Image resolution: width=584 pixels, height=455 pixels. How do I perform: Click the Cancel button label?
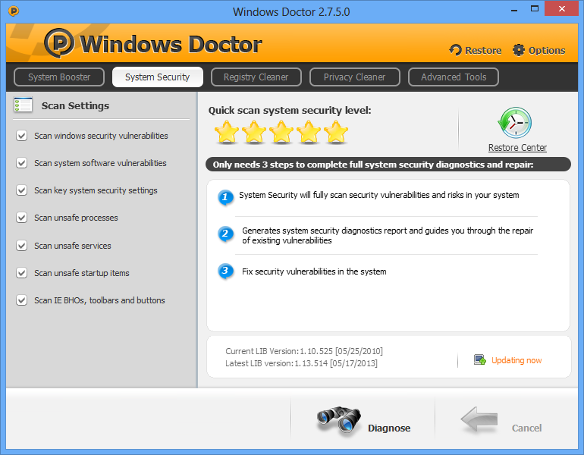click(x=526, y=428)
